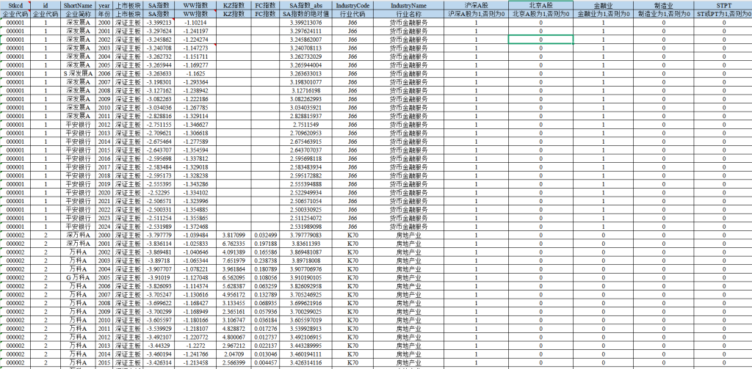Click the 行业代码 header cell
Image resolution: width=752 pixels, height=369 pixels.
point(352,14)
